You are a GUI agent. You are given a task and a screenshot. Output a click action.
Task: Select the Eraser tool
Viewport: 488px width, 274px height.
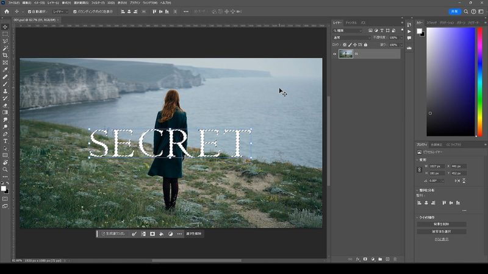(5, 105)
